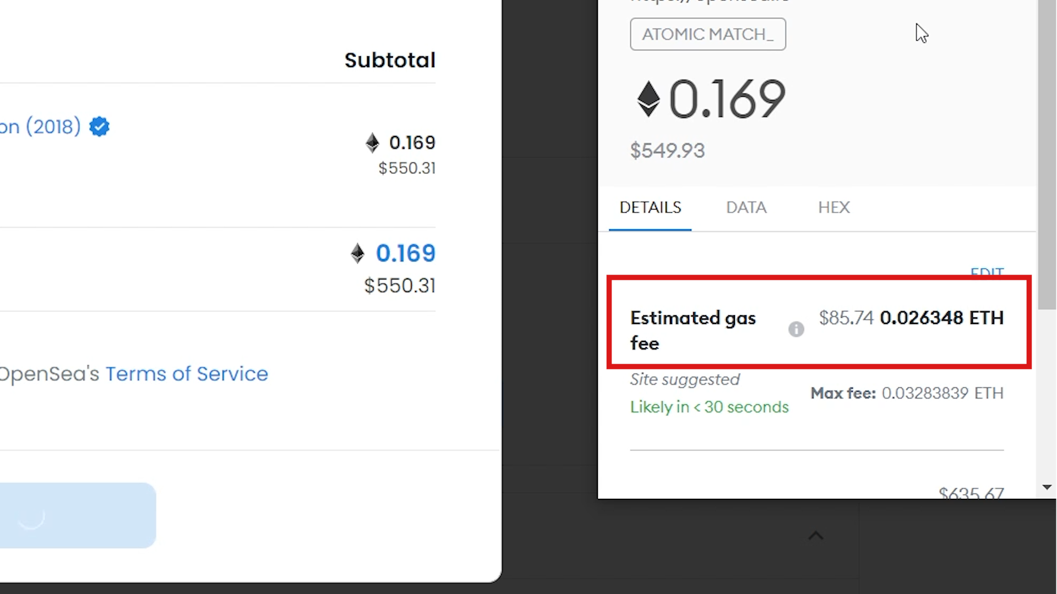Click the ATOMIC MATCH_ function label
This screenshot has height=594, width=1057.
pos(707,34)
